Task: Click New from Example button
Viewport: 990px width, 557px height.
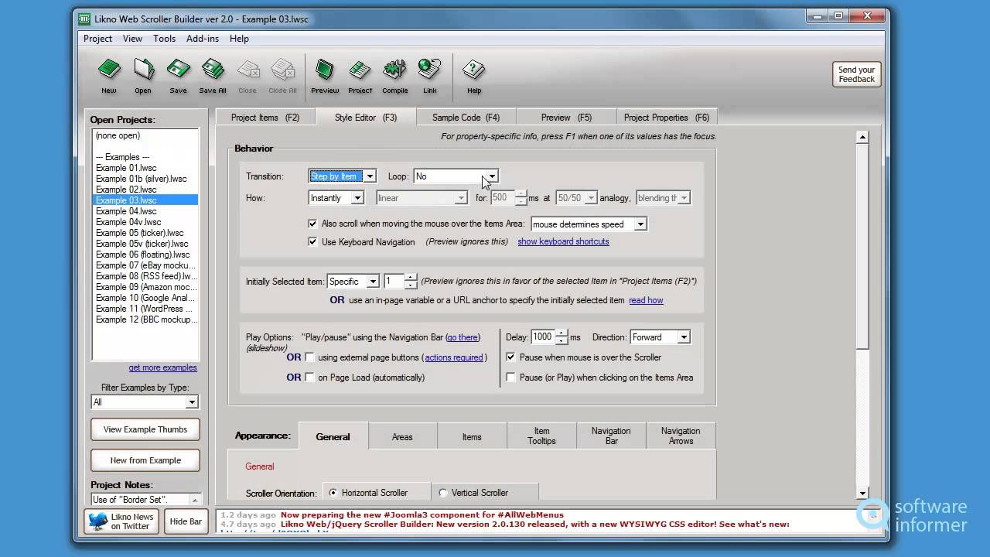Action: (145, 460)
